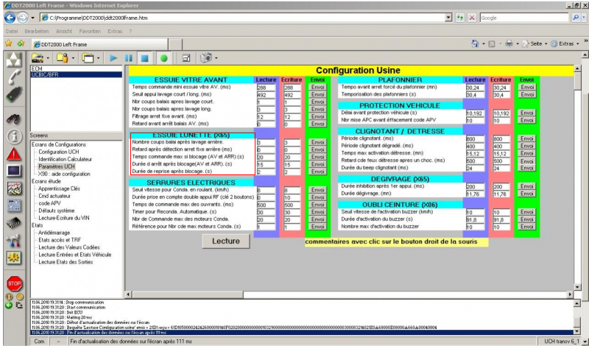
Task: Open the Extras toolbar dropdown
Action: (564, 44)
